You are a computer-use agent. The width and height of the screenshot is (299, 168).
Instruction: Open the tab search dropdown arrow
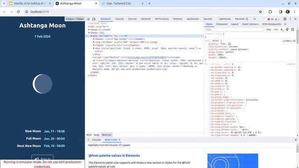(x=4, y=3)
